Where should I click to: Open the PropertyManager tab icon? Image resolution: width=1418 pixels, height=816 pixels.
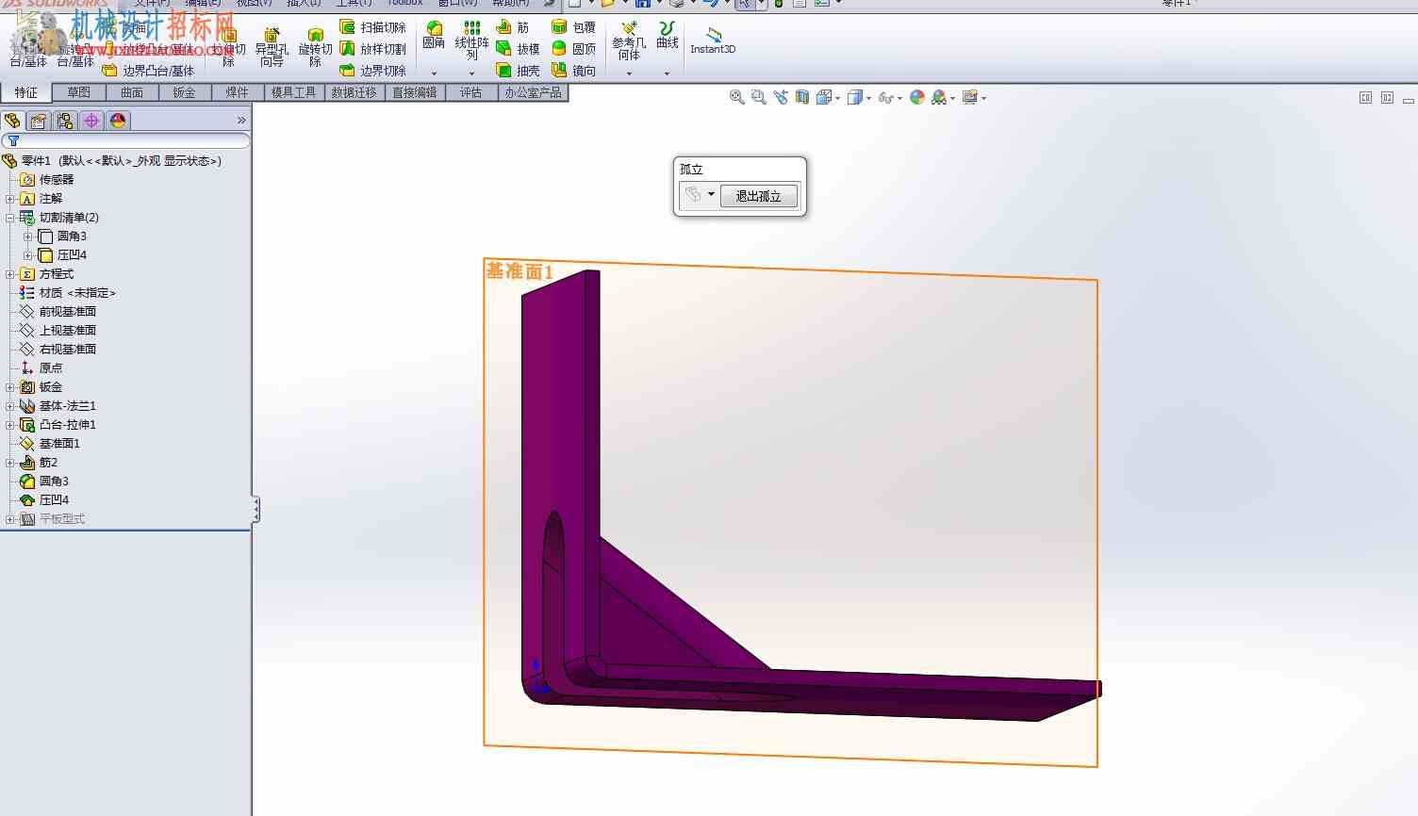coord(39,121)
